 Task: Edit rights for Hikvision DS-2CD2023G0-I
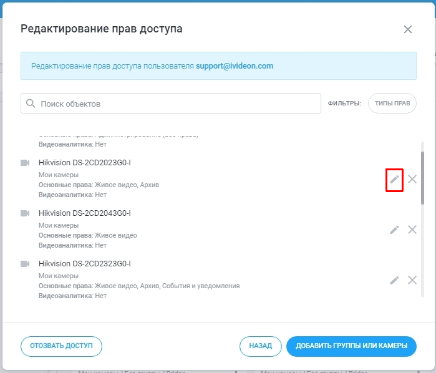point(394,180)
